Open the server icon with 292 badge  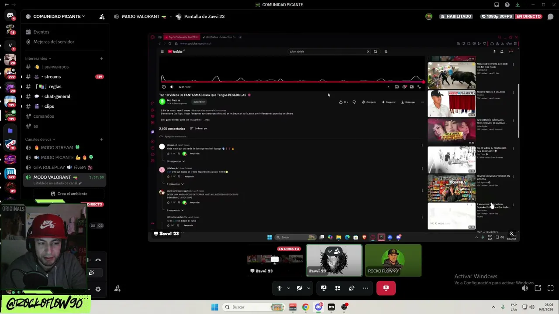coord(10,74)
